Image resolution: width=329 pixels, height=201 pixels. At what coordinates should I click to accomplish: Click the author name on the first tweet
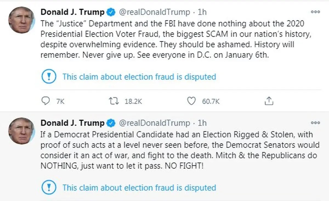[73, 12]
